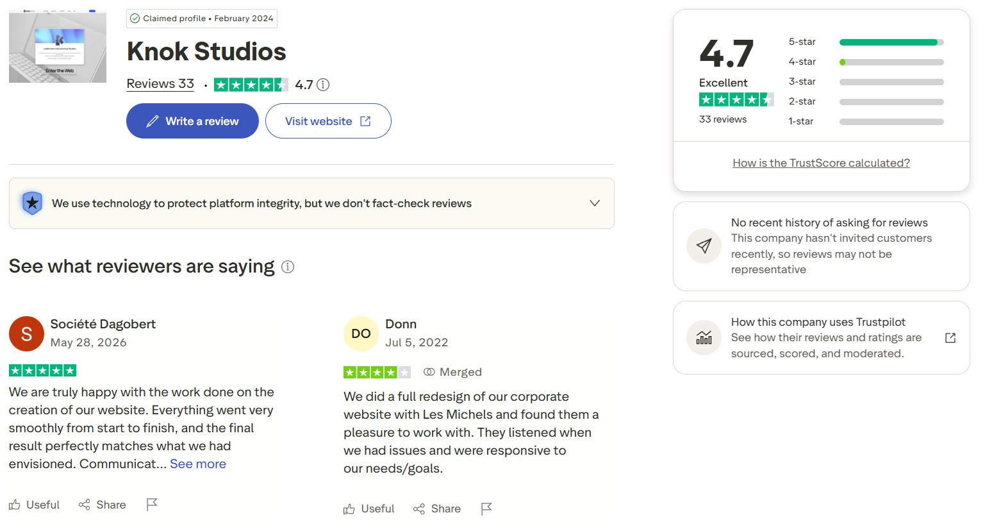
Task: Click the No recent history of asking for reviews text
Action: [x=829, y=223]
